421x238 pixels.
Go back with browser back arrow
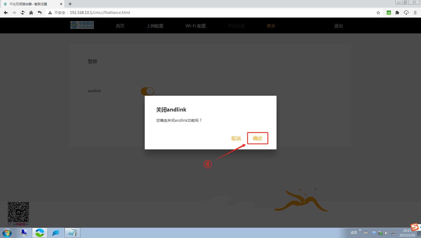coord(6,13)
